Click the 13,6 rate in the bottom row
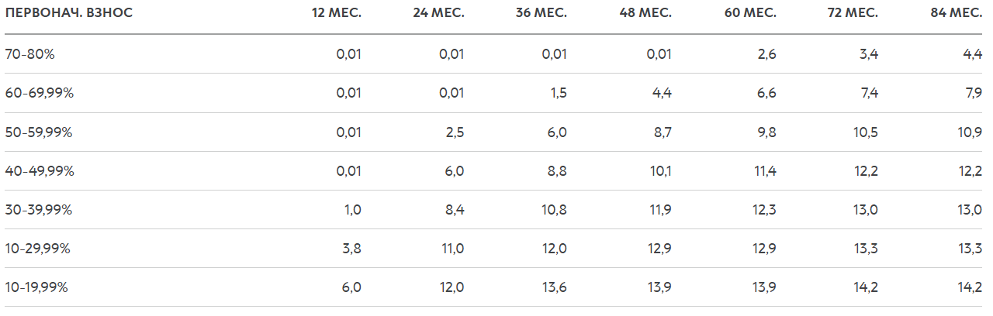This screenshot has height=316, width=993. pos(555,287)
